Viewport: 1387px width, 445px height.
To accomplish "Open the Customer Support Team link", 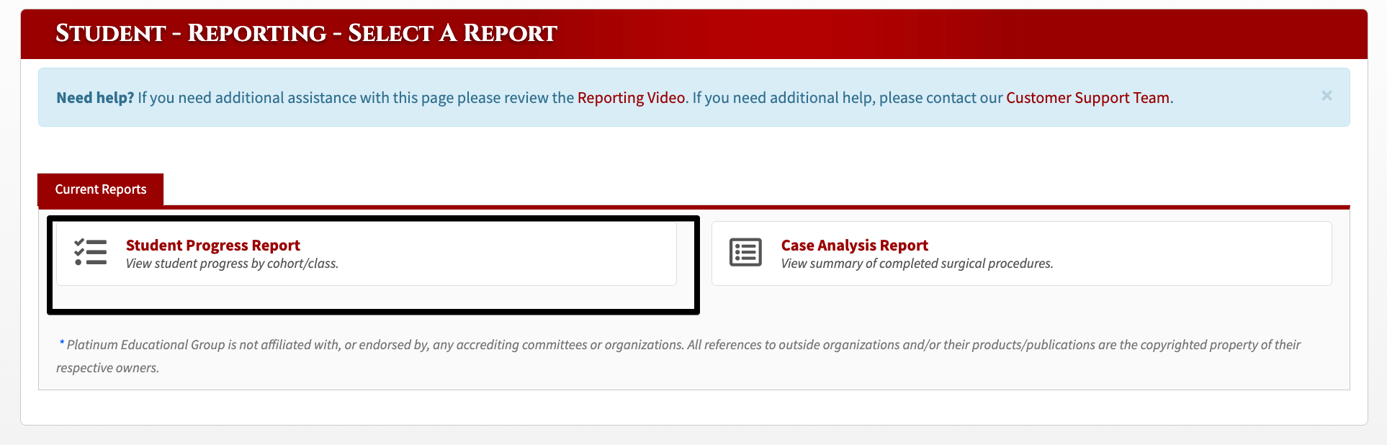I will click(1087, 98).
